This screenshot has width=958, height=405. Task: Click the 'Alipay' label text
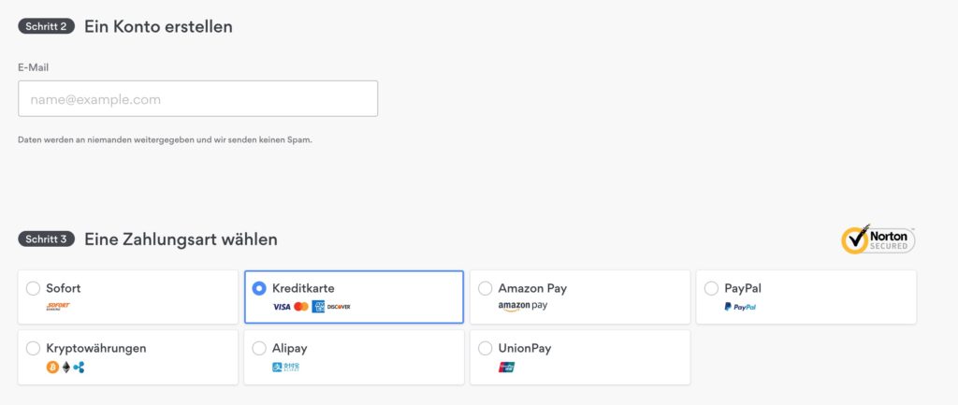point(290,348)
